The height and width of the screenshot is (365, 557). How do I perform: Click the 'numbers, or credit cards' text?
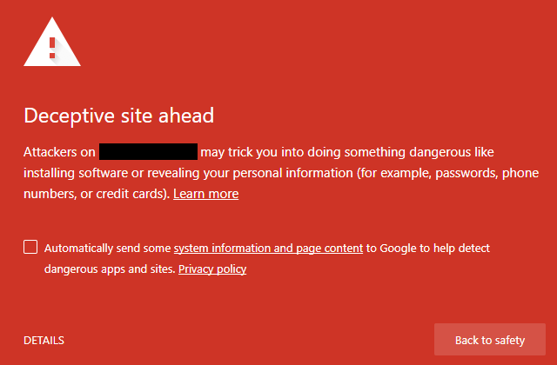(x=96, y=194)
